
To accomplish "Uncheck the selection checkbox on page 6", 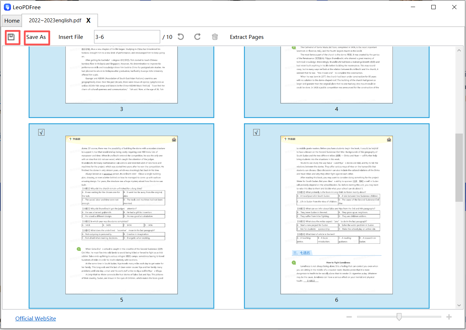I will [x=256, y=132].
